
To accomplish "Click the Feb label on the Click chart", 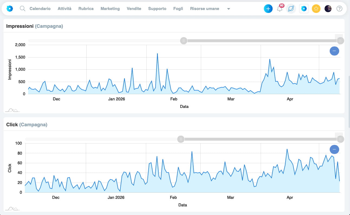I will (173, 197).
